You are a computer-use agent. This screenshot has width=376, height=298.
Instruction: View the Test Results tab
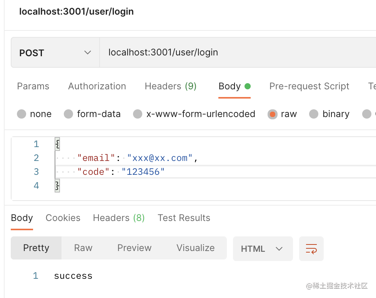[184, 218]
